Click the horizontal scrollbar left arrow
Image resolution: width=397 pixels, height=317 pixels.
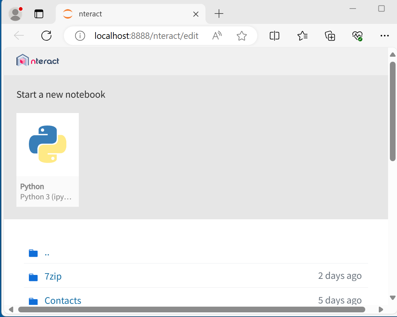coord(11,310)
